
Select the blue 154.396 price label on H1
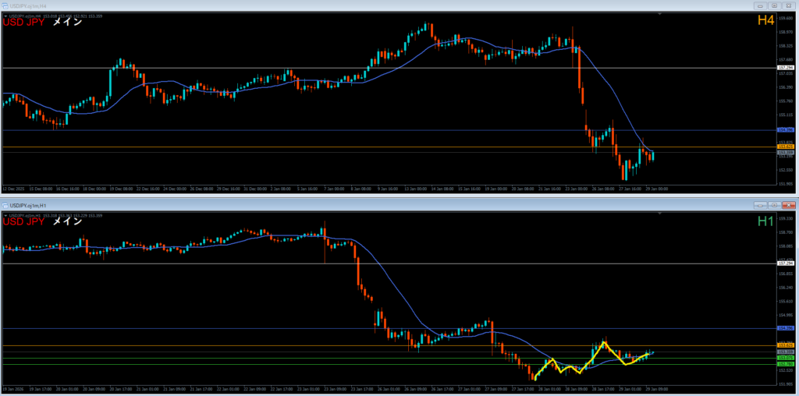[786, 328]
